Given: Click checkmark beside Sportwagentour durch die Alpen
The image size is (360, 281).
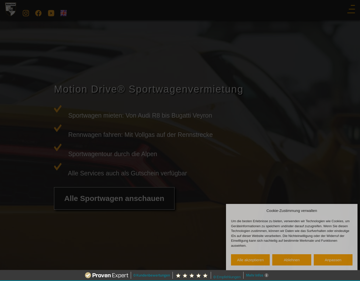Looking at the screenshot, I should pos(58,147).
